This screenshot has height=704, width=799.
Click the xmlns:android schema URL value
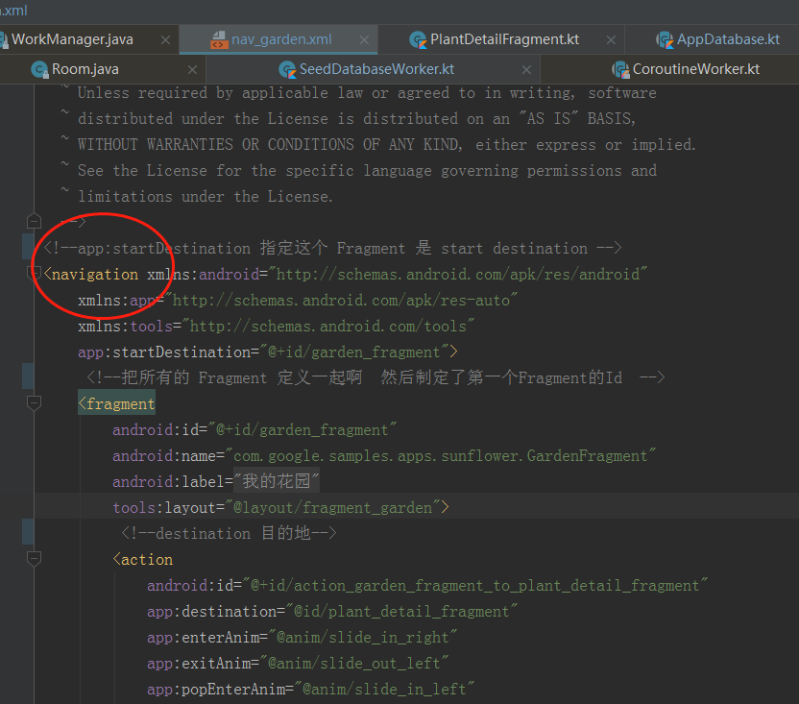click(457, 275)
